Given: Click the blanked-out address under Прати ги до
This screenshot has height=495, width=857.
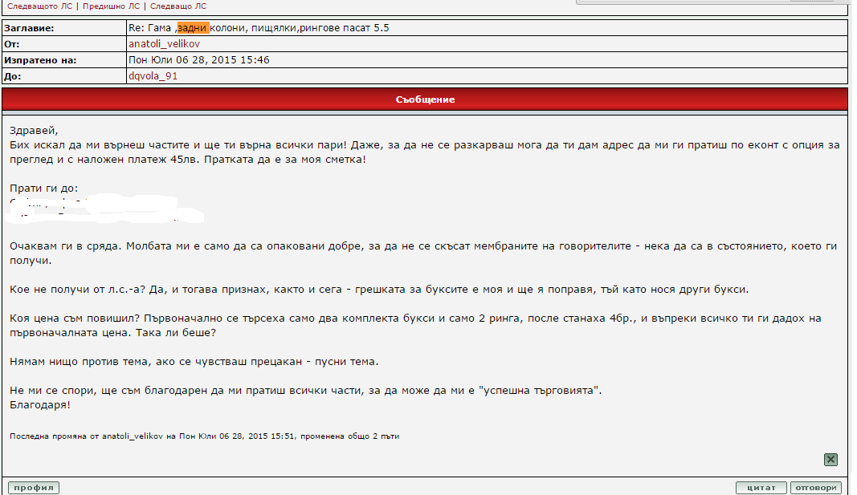Looking at the screenshot, I should (x=104, y=208).
